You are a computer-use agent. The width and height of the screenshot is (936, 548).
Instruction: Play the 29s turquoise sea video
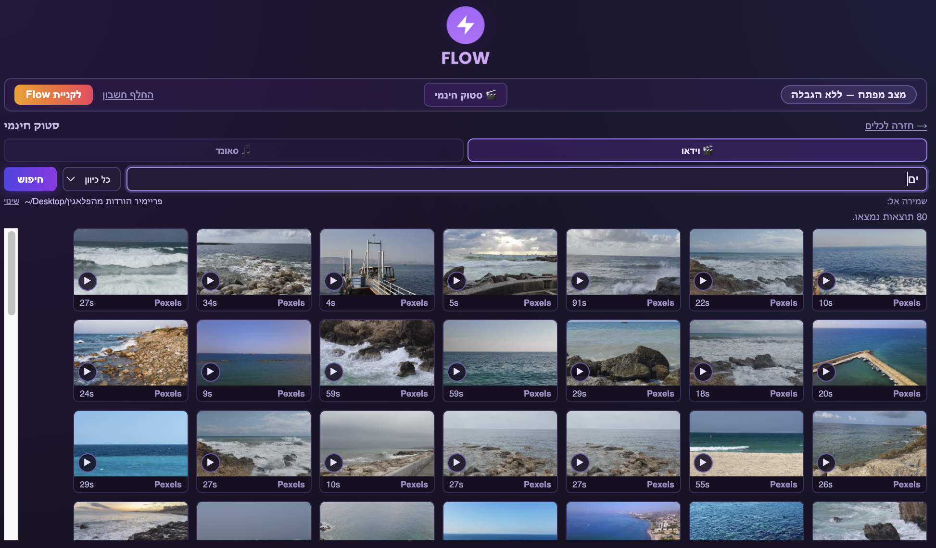pos(87,462)
